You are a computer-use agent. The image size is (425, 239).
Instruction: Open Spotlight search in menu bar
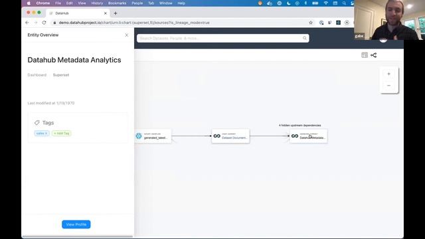tap(344, 3)
